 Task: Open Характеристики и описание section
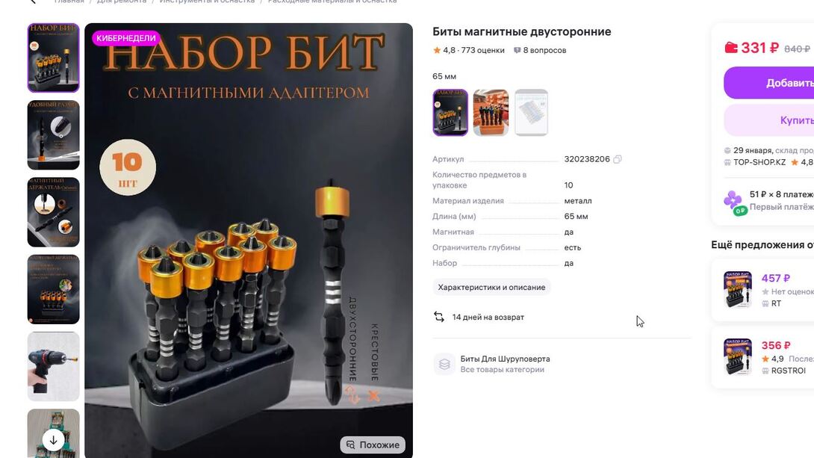[491, 287]
